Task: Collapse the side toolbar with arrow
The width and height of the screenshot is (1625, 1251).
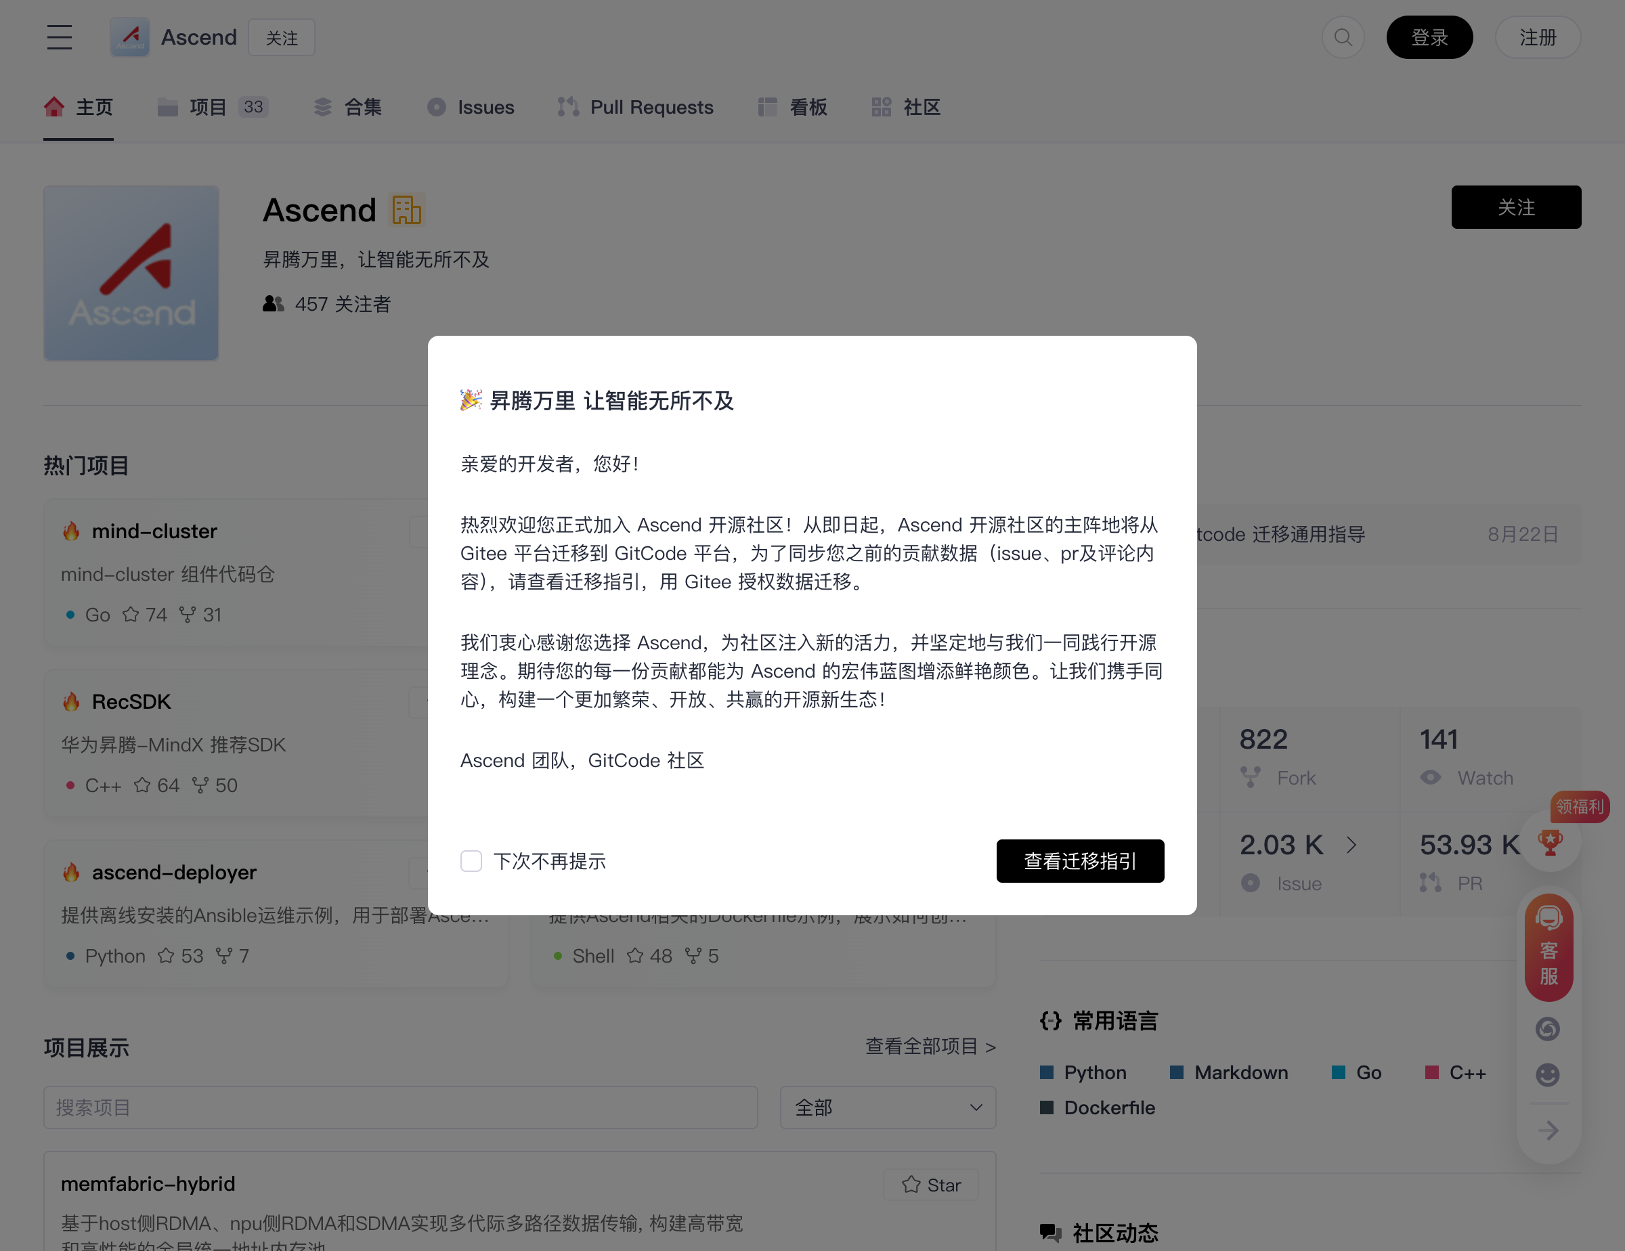Action: 1548,1131
